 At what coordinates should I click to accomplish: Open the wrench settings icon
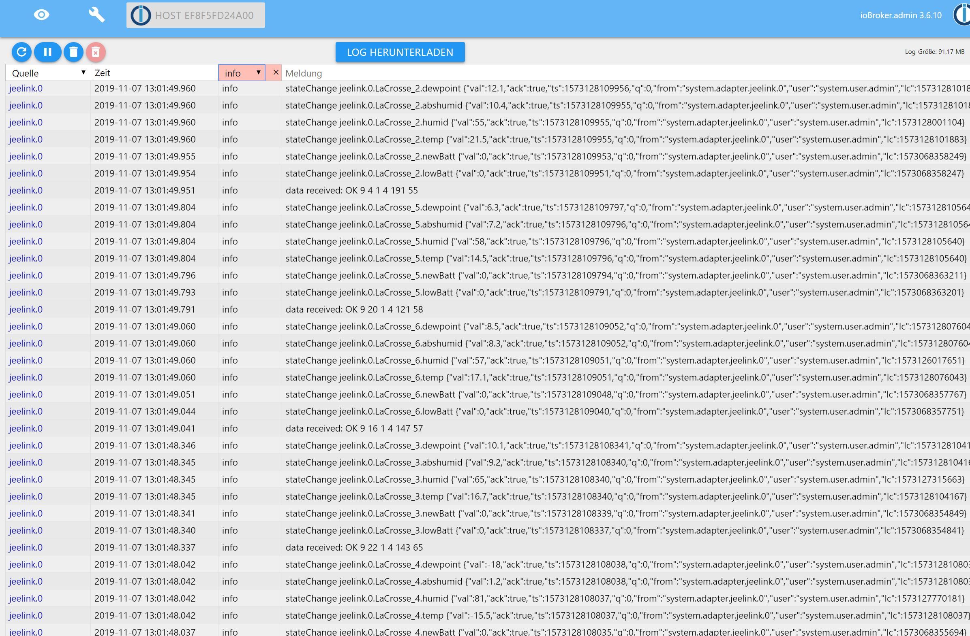point(96,15)
